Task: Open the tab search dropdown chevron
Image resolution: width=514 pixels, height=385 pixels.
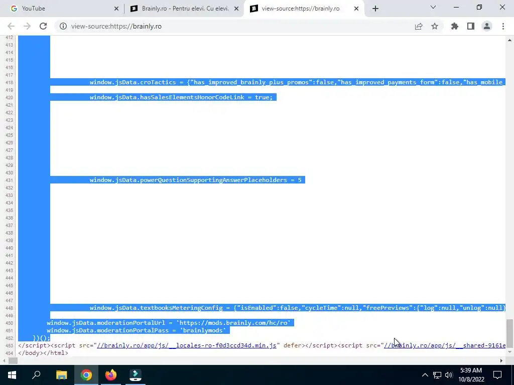Action: [x=433, y=7]
